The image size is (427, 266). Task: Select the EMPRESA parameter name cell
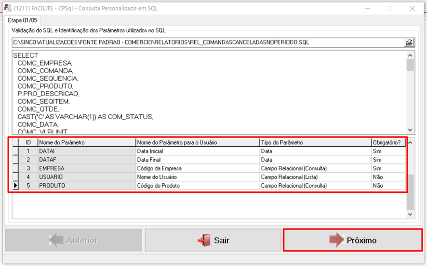(x=87, y=168)
